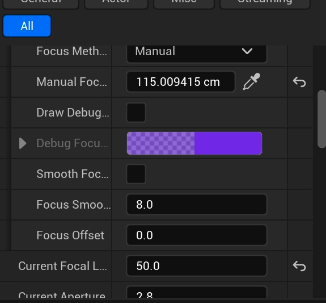Click the Current Focal Length field
Screen dimensions: 326x303
click(197, 266)
